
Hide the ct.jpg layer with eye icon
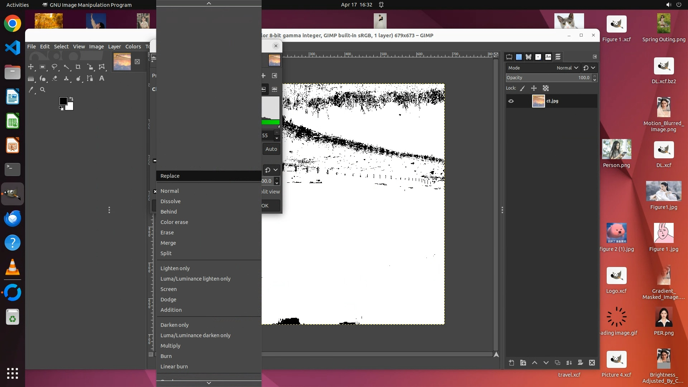pyautogui.click(x=511, y=101)
